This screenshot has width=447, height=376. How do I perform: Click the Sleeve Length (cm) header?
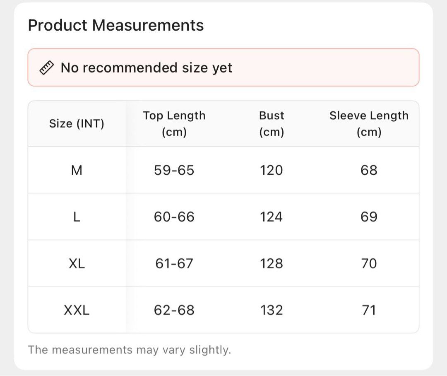369,123
